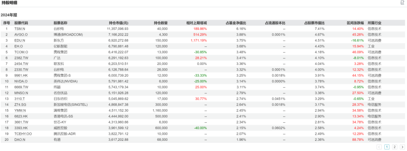Viewport: 407px width, 151px height.
Task: Click stock name 新加坡电信(SINGTEL)
Action: pos(70,105)
